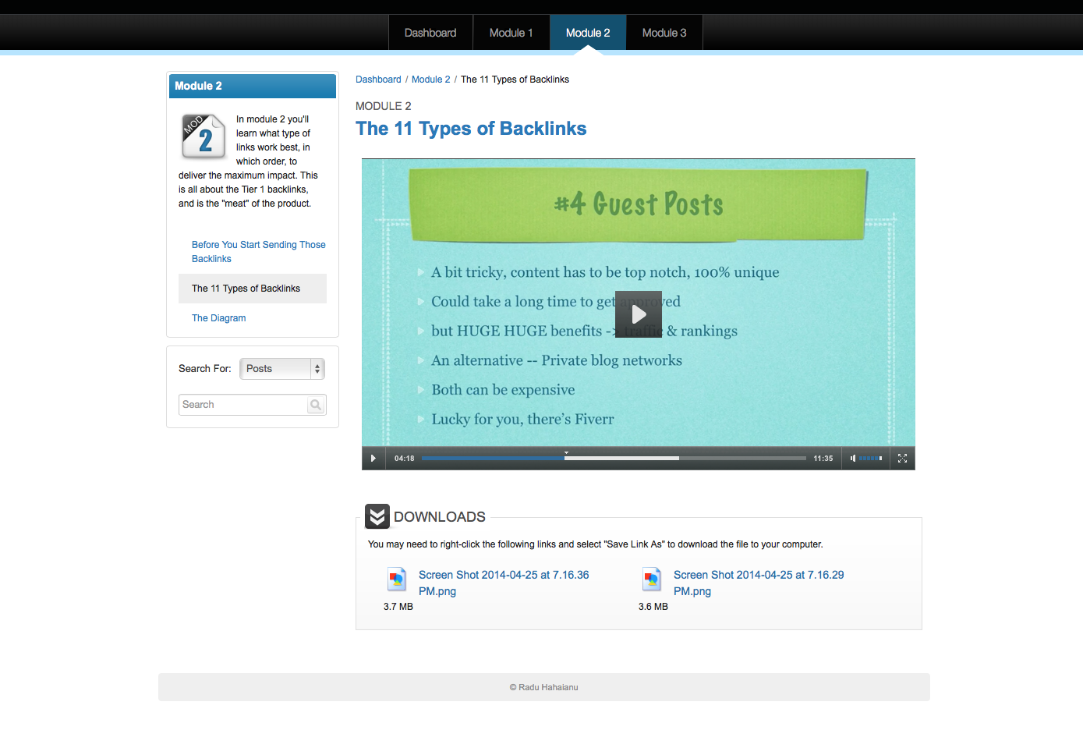Open The Diagram lesson link
Viewport: 1083px width, 730px height.
coord(218,318)
